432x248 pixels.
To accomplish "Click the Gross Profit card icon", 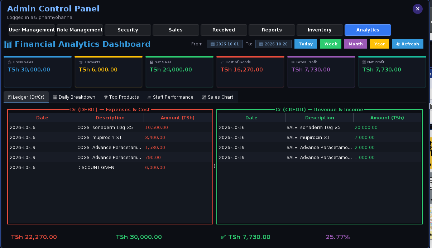I will click(293, 62).
